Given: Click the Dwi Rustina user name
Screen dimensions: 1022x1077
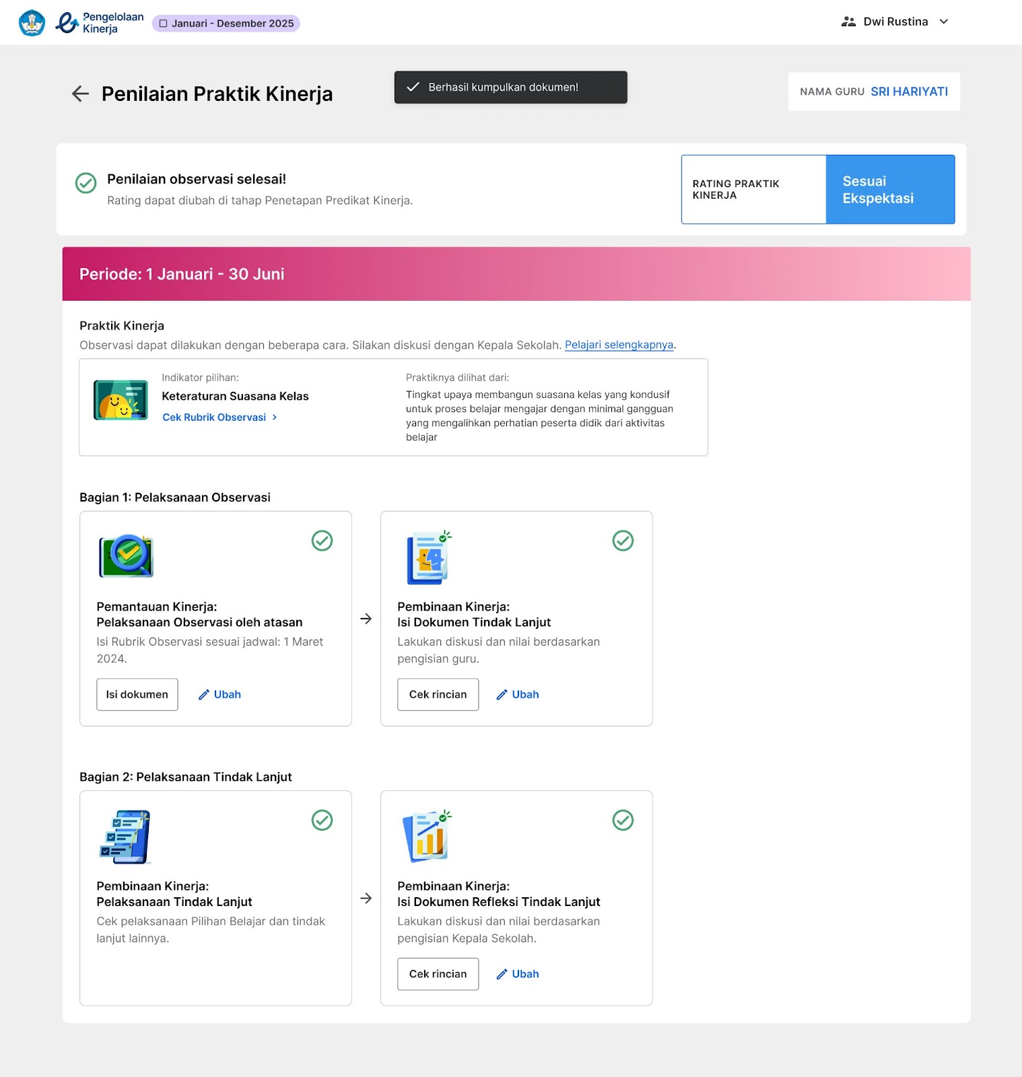Looking at the screenshot, I should tap(895, 22).
